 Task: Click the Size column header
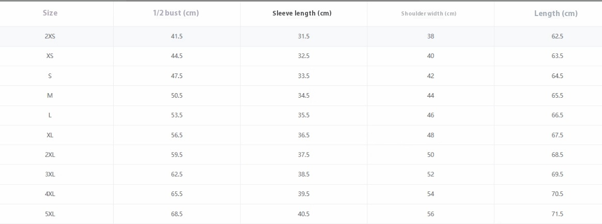pyautogui.click(x=50, y=13)
